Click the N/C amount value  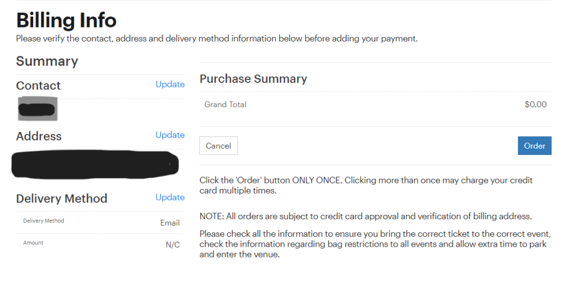[x=173, y=245]
